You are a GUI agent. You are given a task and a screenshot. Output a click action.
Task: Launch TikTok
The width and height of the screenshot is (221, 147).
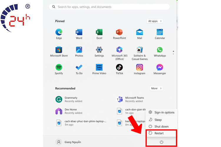[x=119, y=69]
